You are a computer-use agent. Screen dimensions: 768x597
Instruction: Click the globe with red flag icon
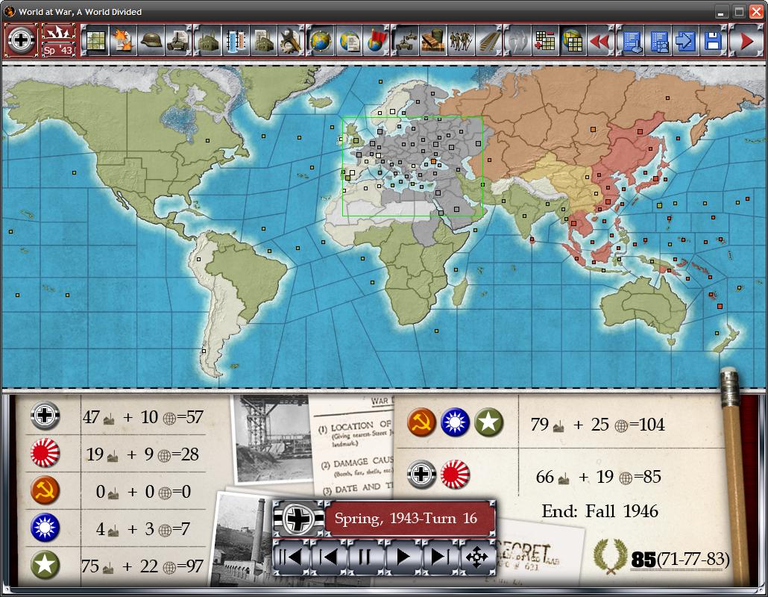[x=377, y=40]
